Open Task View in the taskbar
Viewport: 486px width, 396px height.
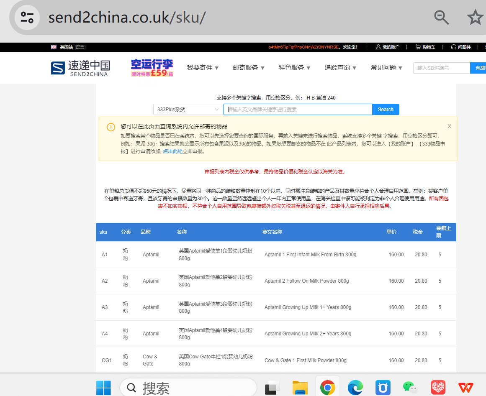pos(272,388)
